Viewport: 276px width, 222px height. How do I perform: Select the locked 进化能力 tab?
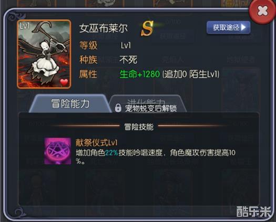click(x=148, y=104)
